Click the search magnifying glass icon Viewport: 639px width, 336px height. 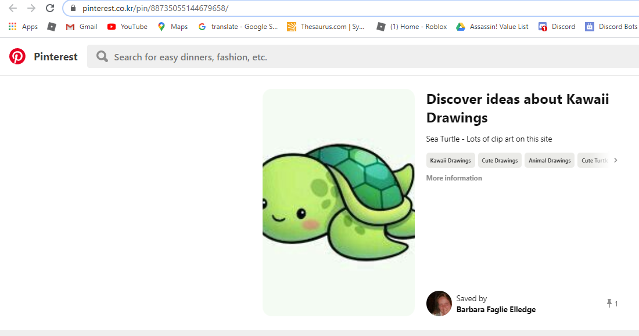[x=102, y=57]
